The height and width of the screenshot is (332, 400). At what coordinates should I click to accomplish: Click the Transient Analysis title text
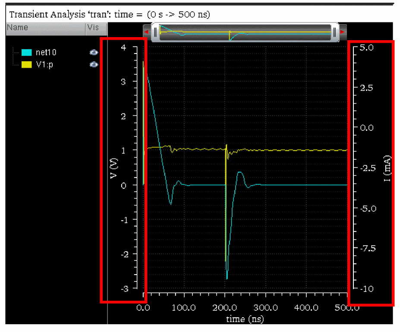[110, 14]
